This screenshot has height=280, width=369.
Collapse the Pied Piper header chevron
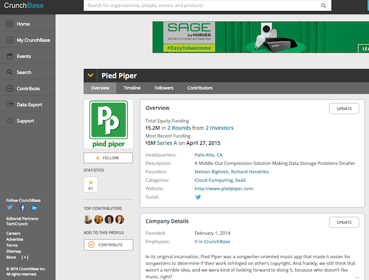pyautogui.click(x=91, y=75)
